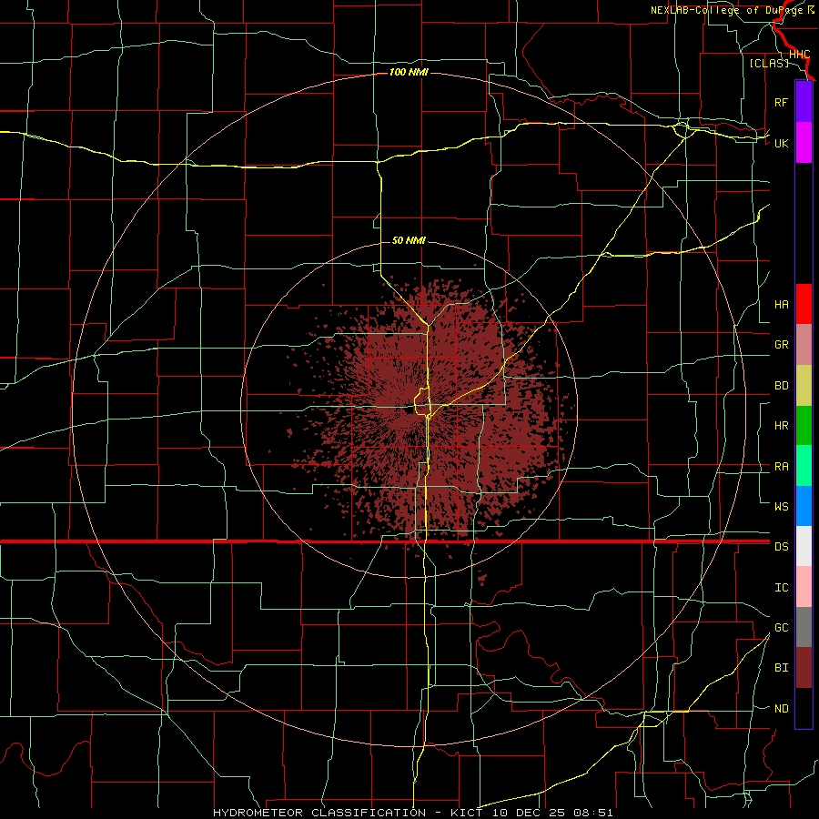Click the magenta UK legend color swatch
This screenshot has height=819, width=819.
(x=804, y=143)
